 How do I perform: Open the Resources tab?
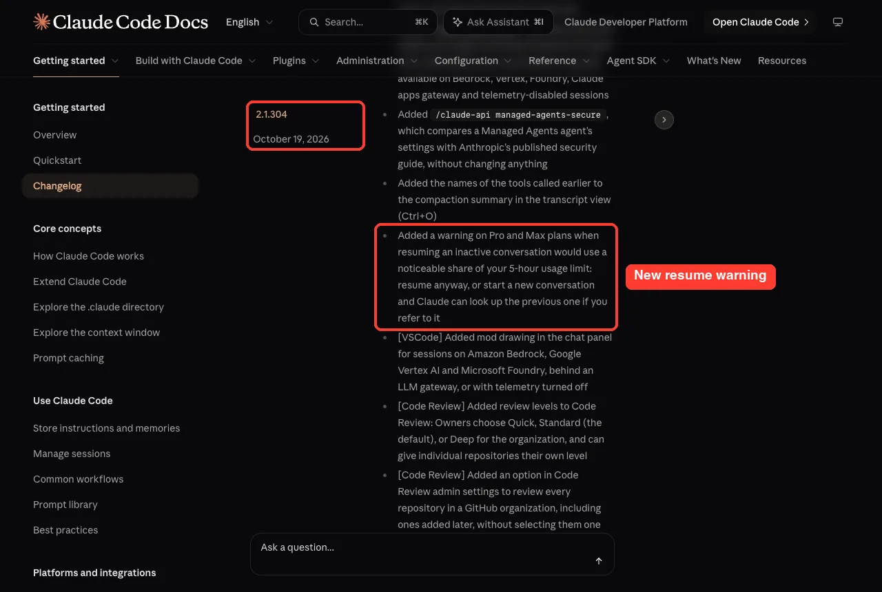coord(782,61)
